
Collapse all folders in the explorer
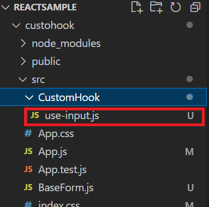195,8
